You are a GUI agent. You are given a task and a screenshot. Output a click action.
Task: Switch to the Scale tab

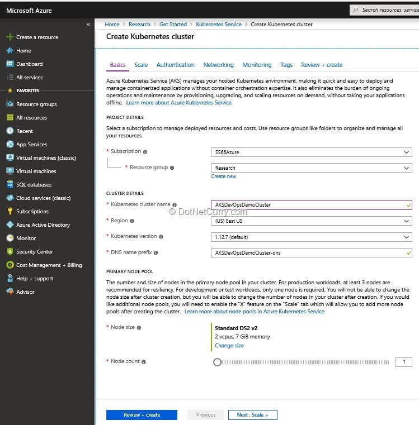141,65
